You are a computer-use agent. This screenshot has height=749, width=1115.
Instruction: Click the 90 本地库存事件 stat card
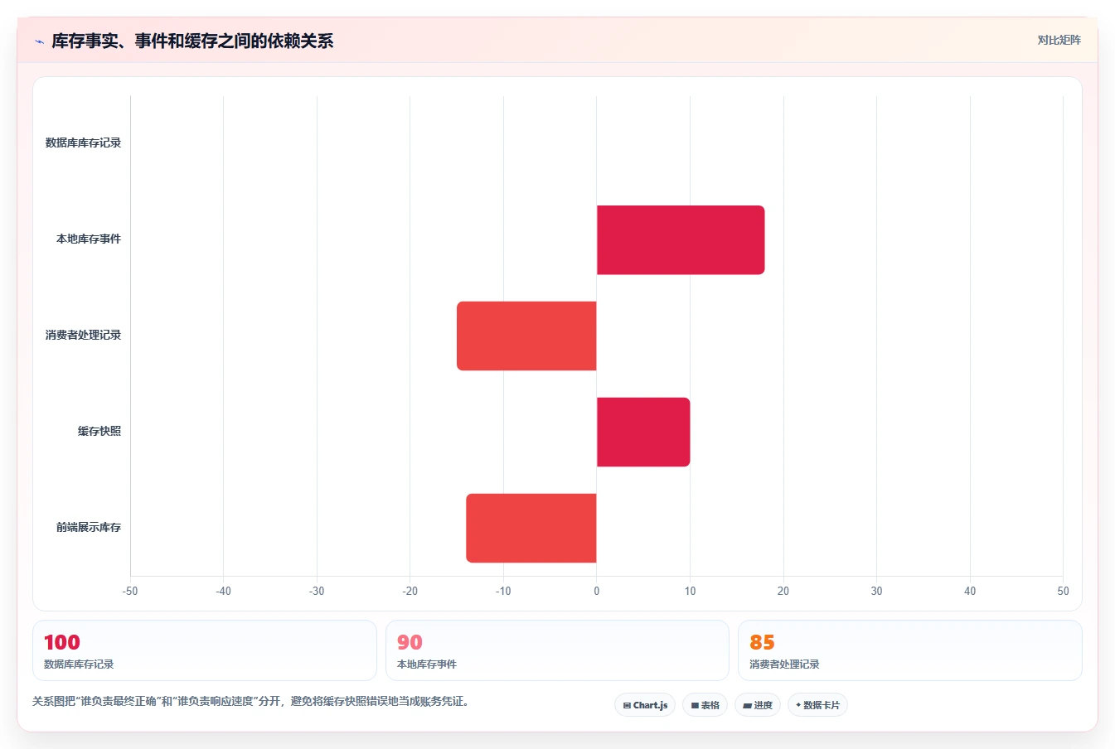557,650
